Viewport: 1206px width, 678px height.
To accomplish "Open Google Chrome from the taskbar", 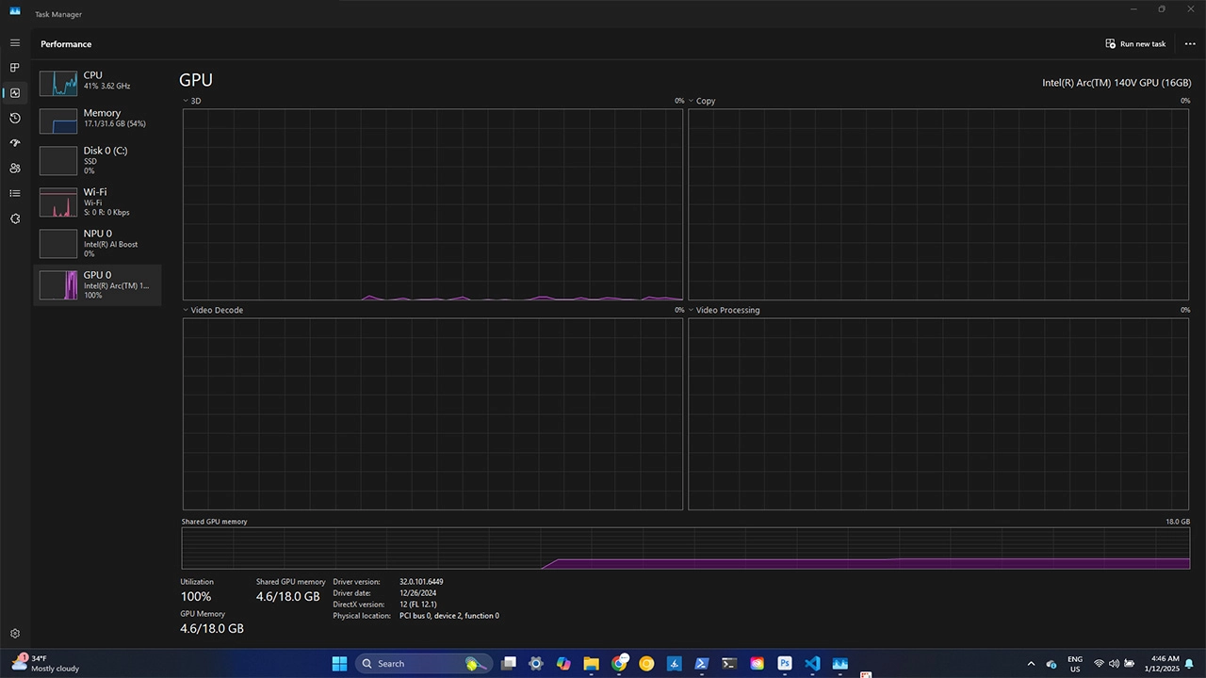I will point(619,664).
